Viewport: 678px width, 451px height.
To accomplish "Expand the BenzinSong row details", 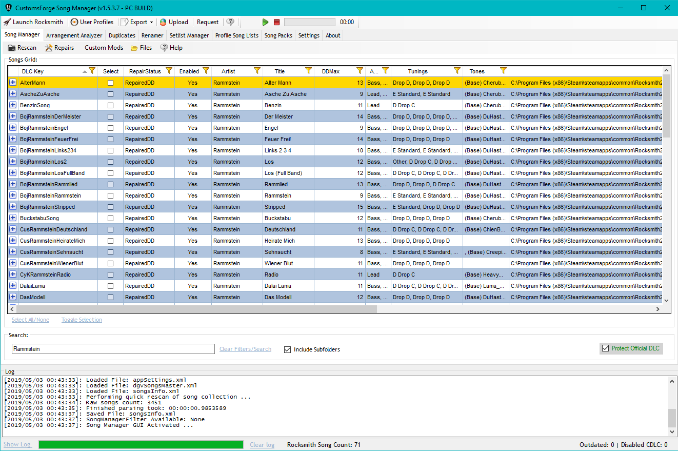I will click(x=12, y=105).
